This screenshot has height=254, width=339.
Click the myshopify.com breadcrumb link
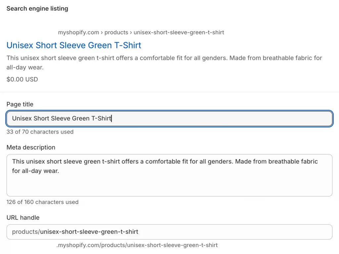click(78, 32)
